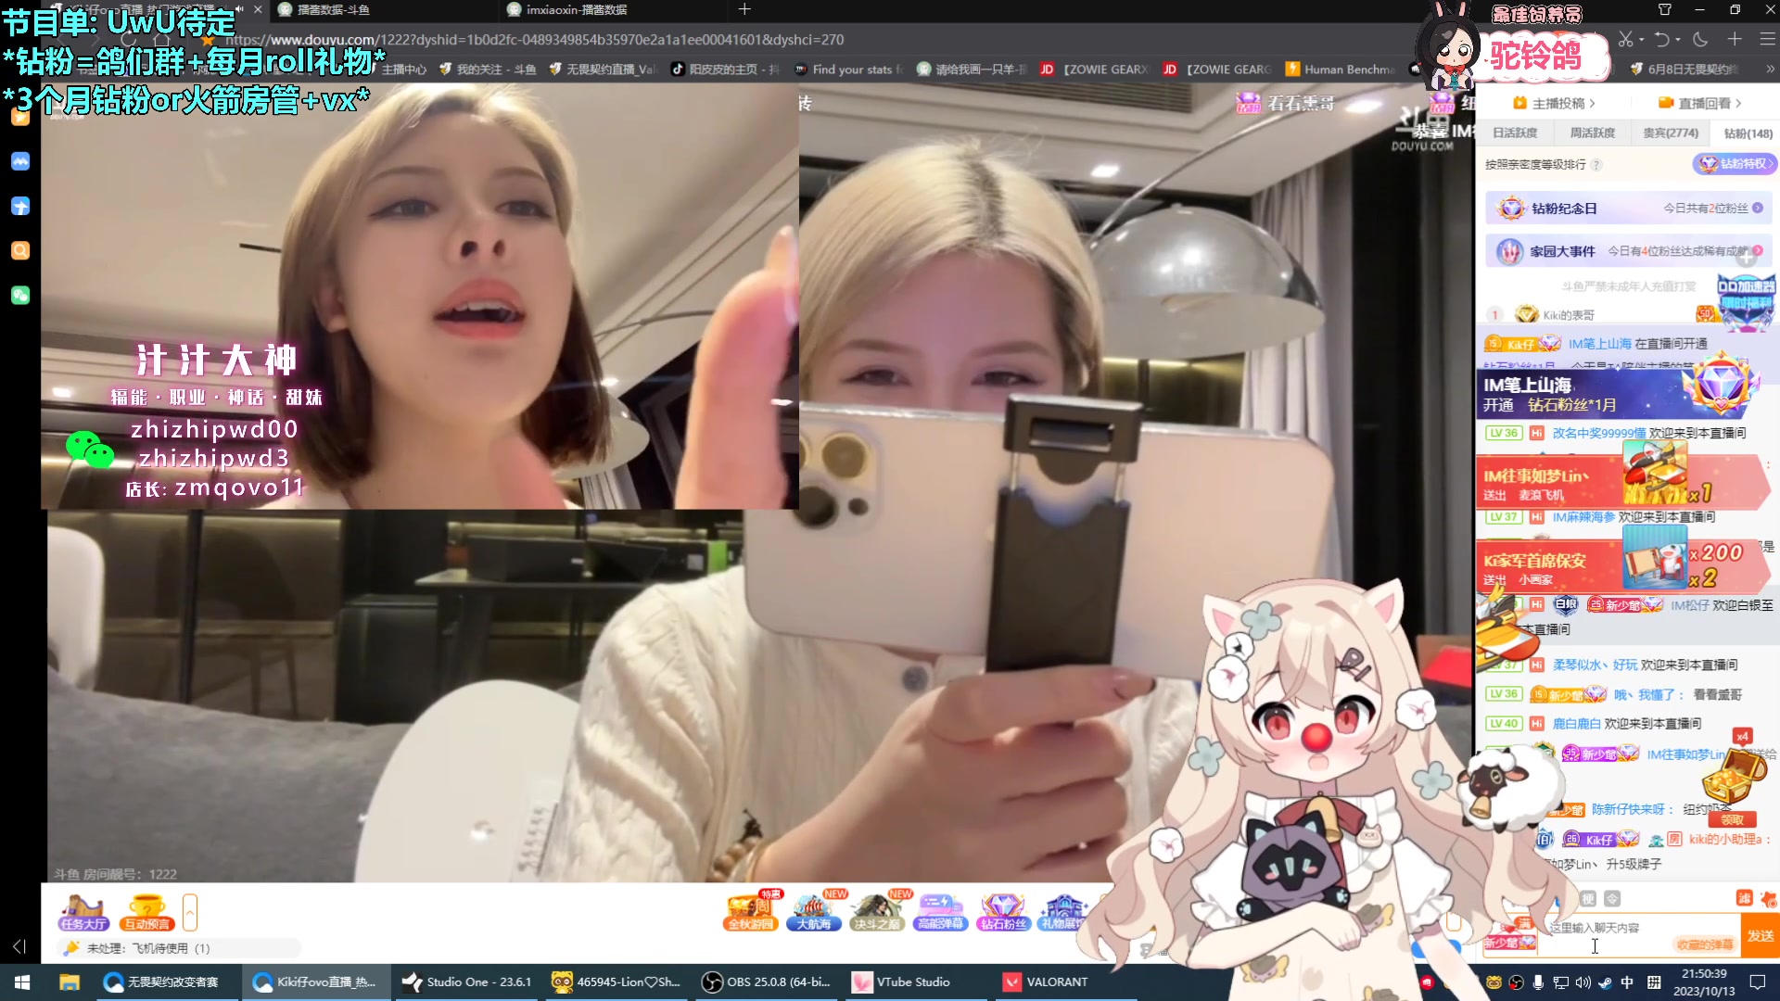
Task: Click the browser scissors screenshot icon
Action: pos(1625,40)
